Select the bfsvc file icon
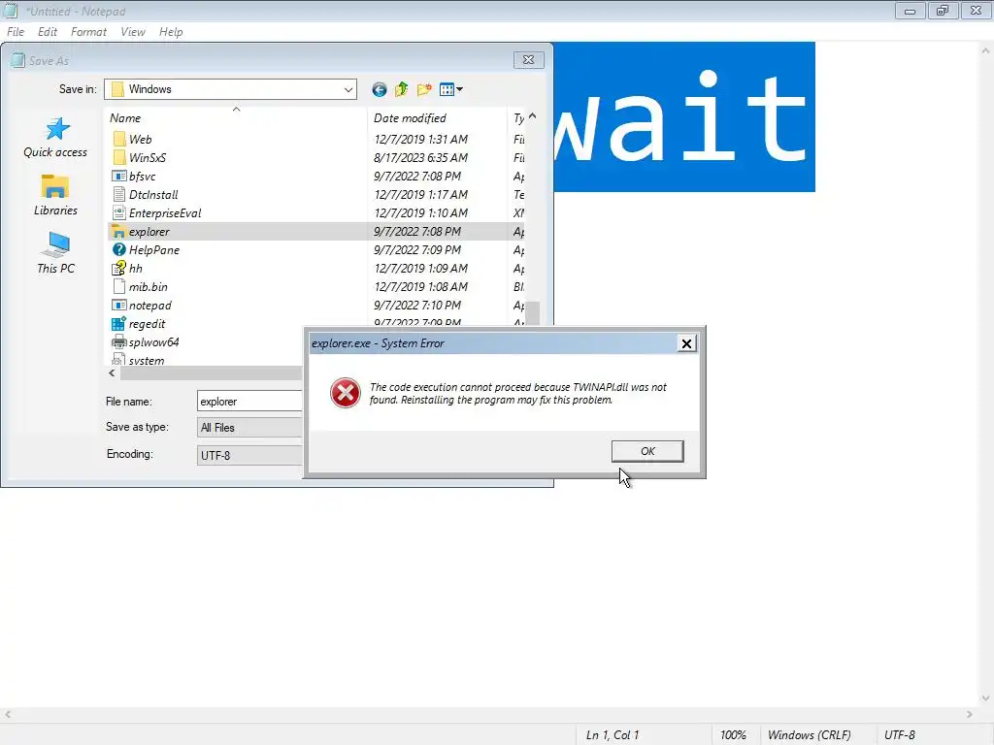 pyautogui.click(x=118, y=177)
